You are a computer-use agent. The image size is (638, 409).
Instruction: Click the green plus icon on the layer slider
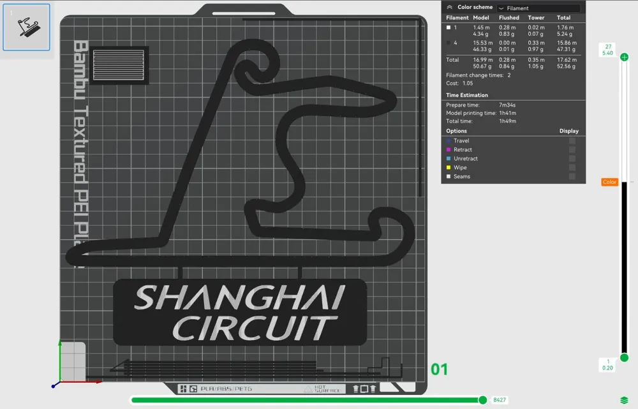(x=624, y=57)
